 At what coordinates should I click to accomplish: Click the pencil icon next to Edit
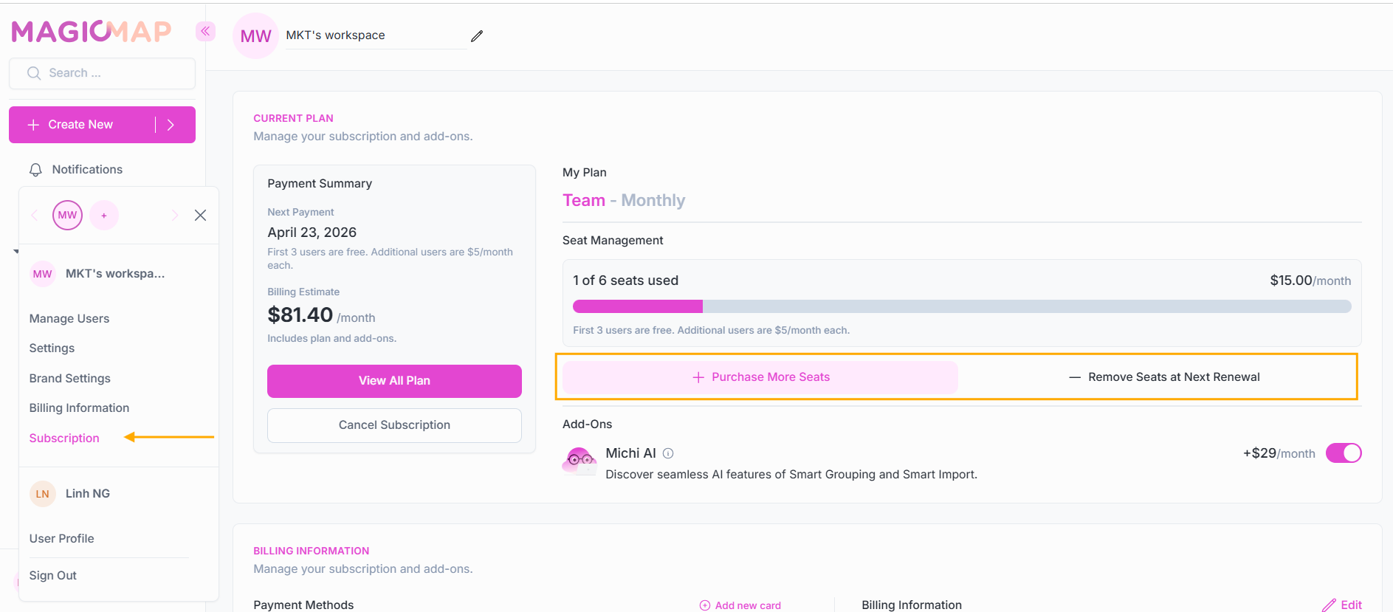1329,605
